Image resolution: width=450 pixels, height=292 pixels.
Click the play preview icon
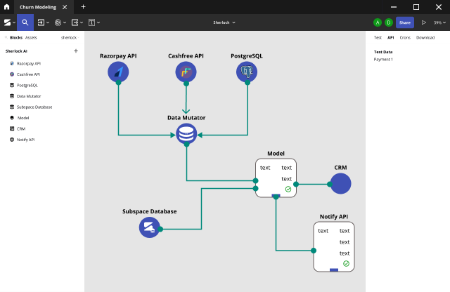(x=423, y=22)
